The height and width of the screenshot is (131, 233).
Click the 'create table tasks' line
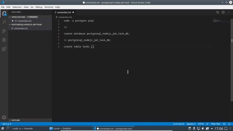[79, 47]
